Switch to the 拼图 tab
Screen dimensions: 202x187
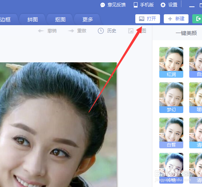(x=33, y=20)
